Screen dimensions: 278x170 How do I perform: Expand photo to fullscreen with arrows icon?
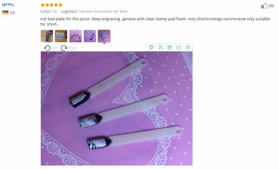(160, 47)
